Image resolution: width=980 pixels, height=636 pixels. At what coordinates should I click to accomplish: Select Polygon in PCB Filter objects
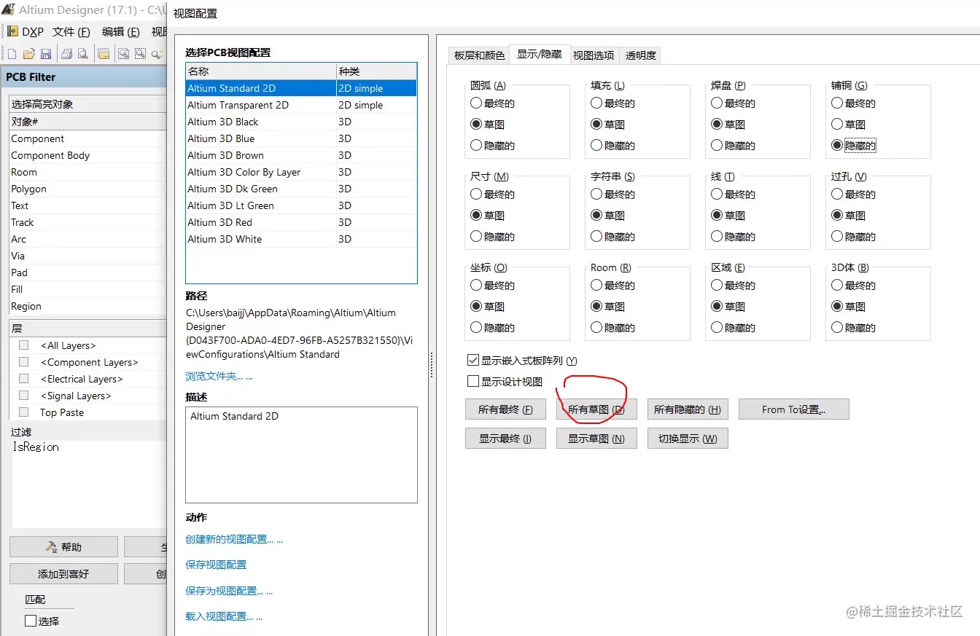[x=87, y=189]
